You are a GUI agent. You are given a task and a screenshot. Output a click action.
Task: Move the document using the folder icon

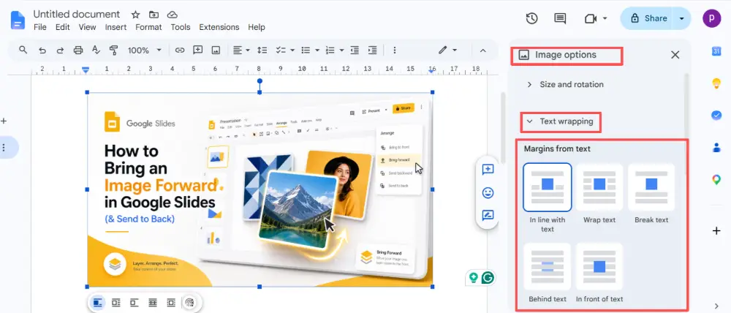point(154,15)
